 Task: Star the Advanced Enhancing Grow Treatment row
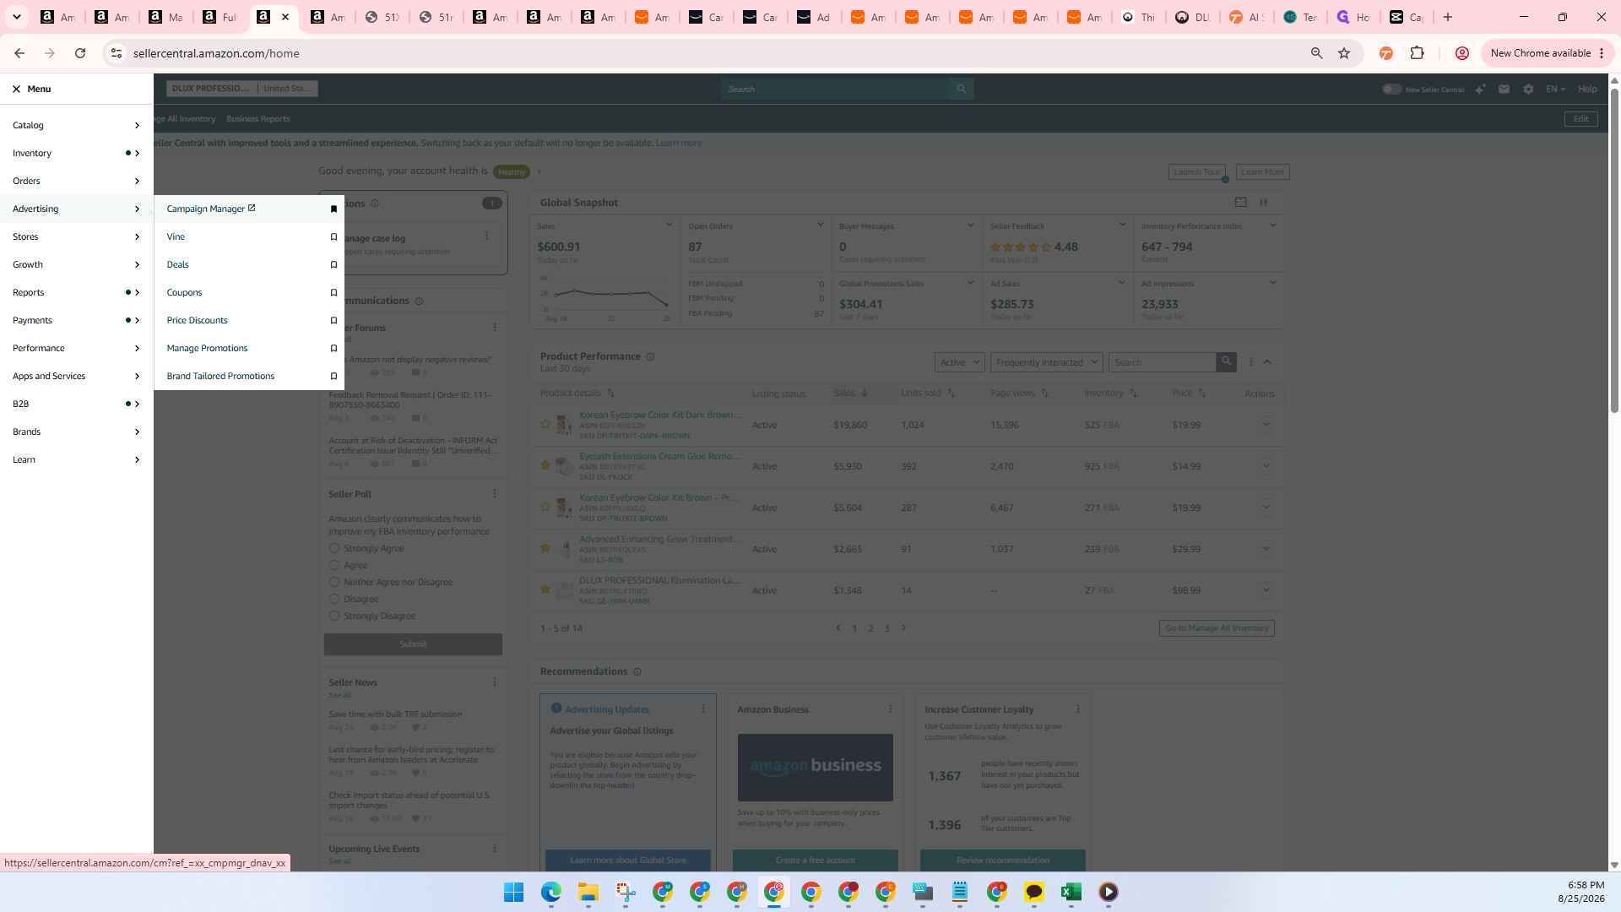point(545,547)
